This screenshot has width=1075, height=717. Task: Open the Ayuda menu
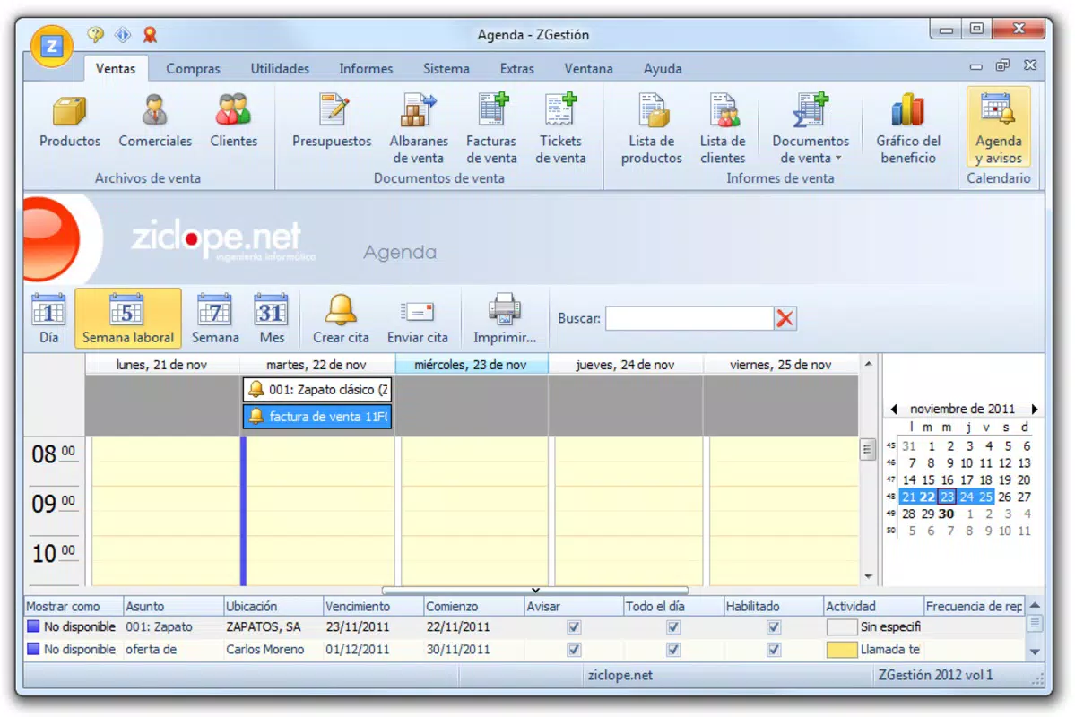coord(663,68)
